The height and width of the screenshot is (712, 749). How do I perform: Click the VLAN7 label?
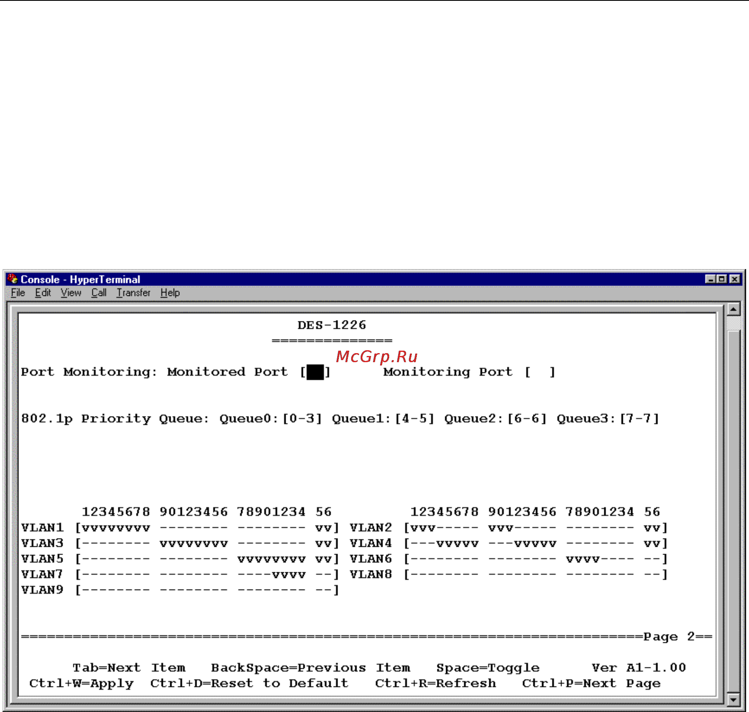[x=42, y=574]
